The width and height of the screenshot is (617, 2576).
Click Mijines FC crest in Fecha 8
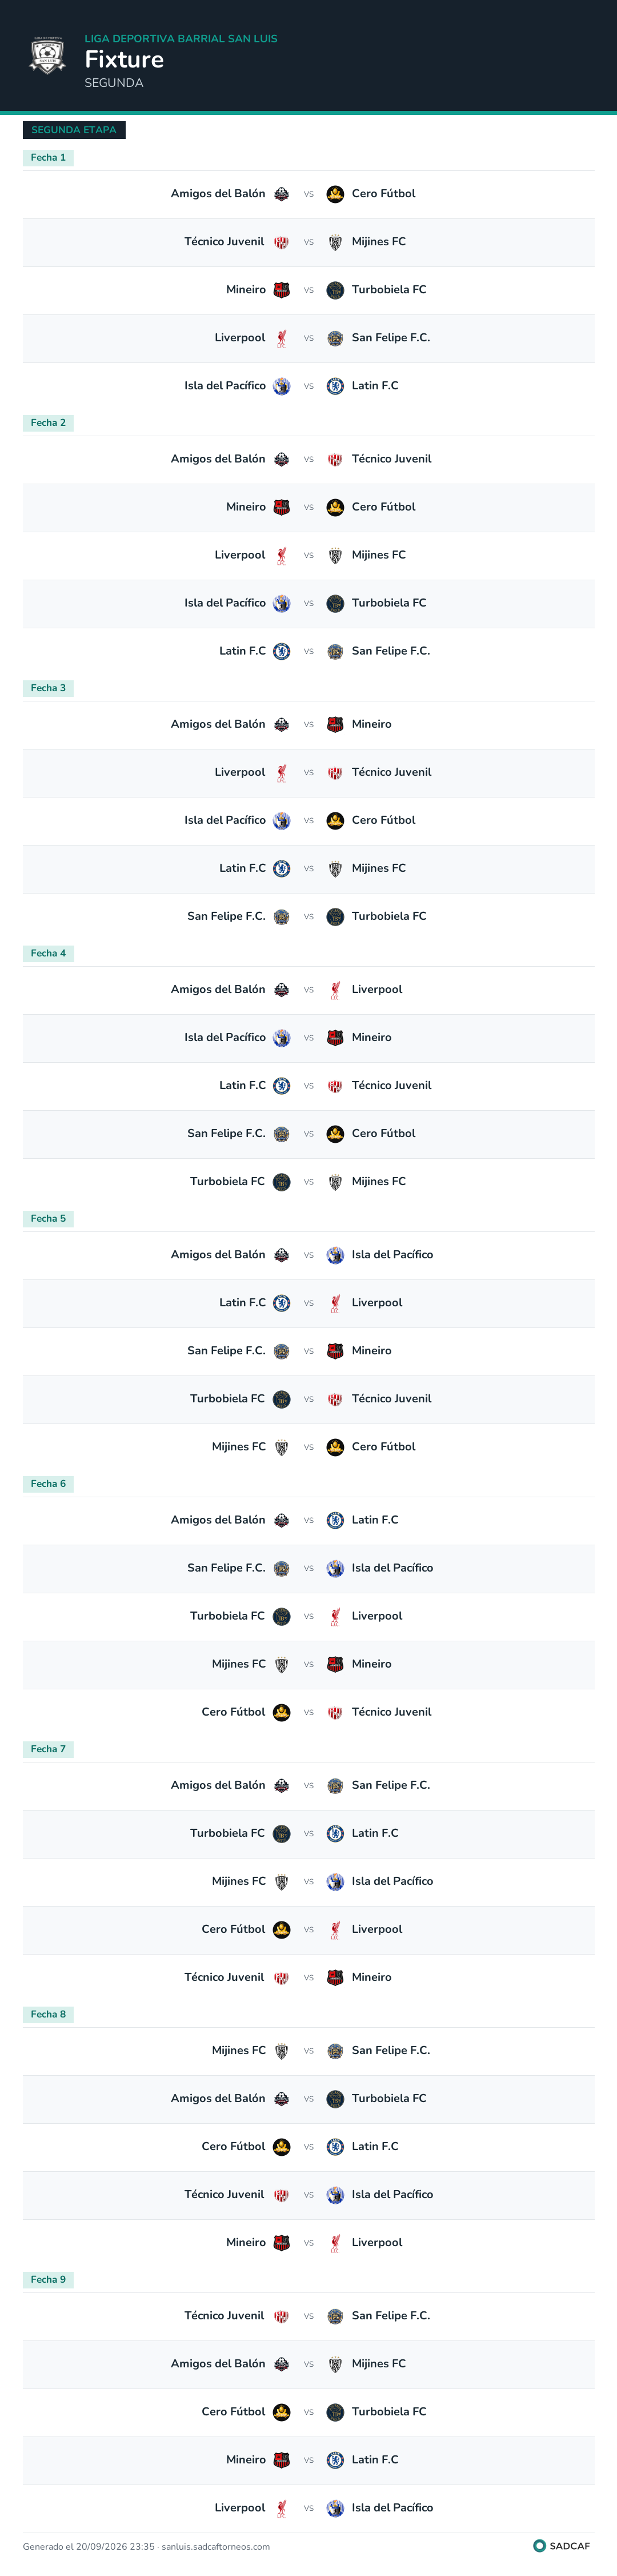coord(282,2050)
